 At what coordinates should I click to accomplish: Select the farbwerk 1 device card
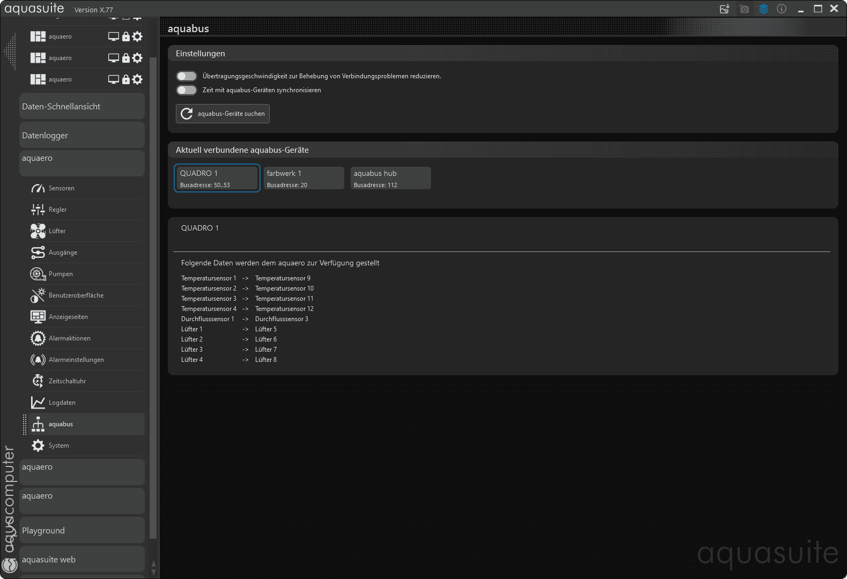[x=303, y=178]
